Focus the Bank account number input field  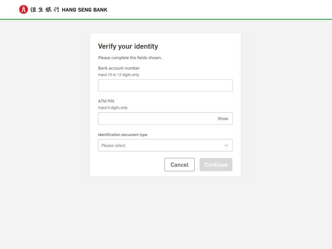[x=165, y=85]
